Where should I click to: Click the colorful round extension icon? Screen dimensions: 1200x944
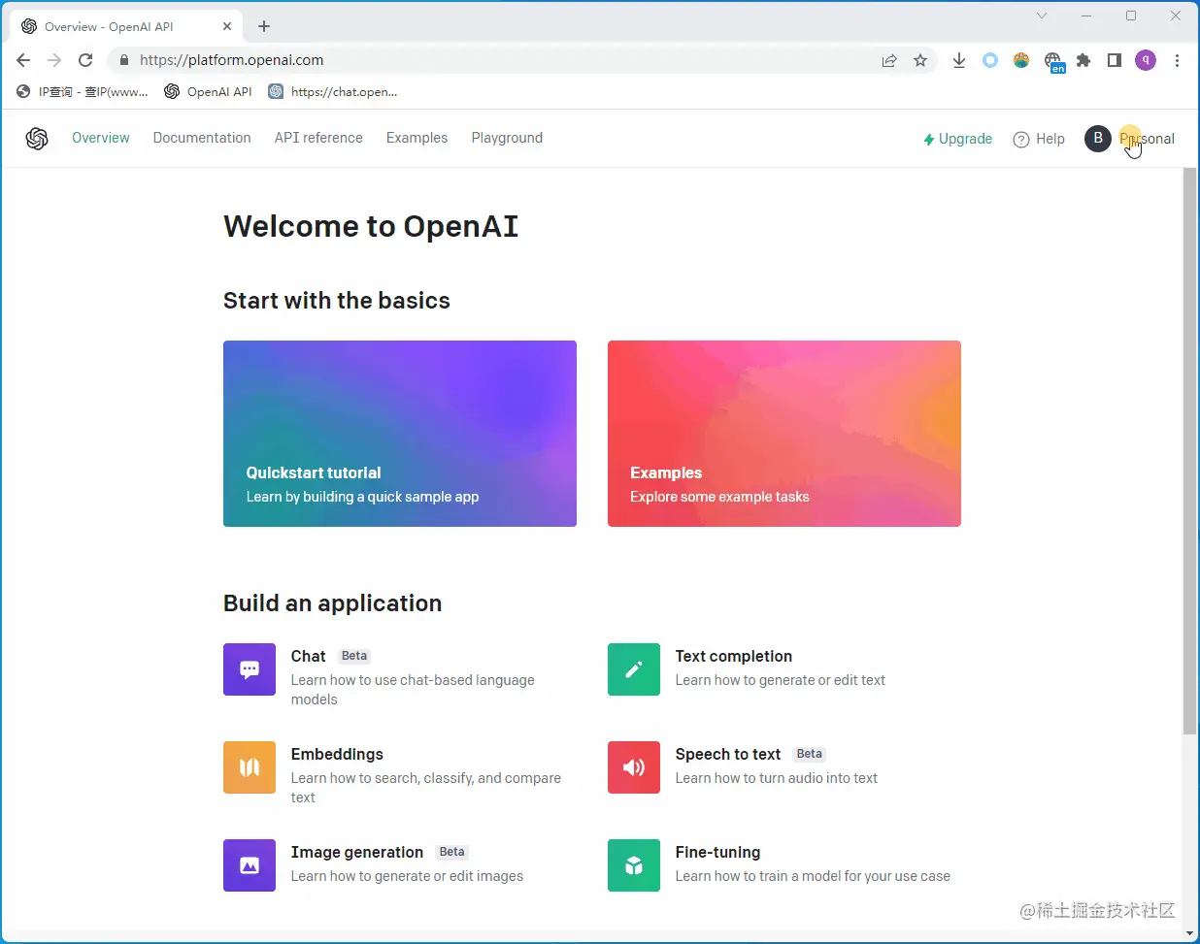(x=1021, y=60)
